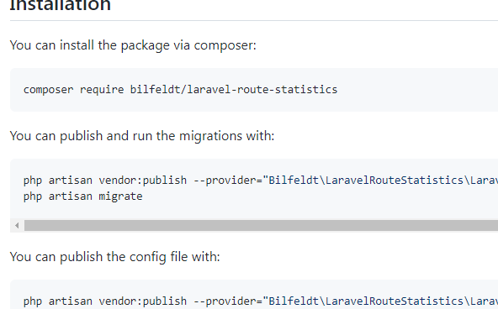Click the divider line under Installation heading
498x309 pixels.
coord(254,21)
